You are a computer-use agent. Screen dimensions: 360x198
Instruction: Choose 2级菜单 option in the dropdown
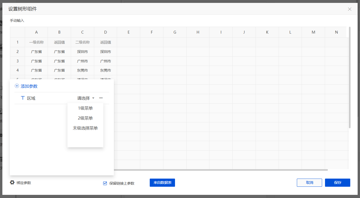pyautogui.click(x=85, y=118)
